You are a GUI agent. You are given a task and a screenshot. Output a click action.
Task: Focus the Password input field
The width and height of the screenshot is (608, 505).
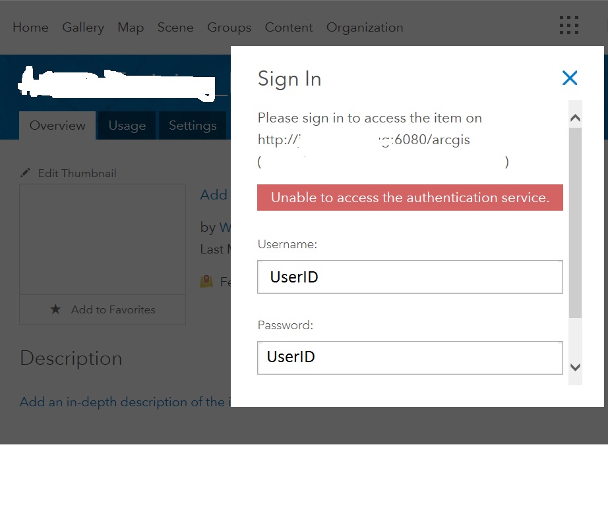point(410,358)
